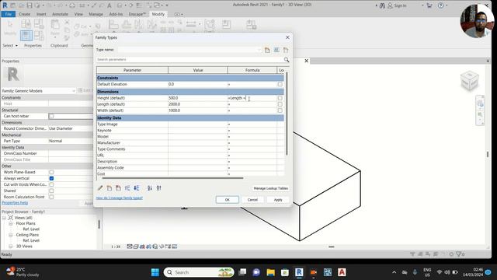Click the vertical scrollbar of the parameter table
Screen dimensions: 497x280
coord(287,114)
